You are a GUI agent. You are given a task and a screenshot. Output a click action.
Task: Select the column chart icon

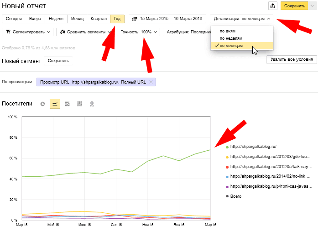point(79,104)
